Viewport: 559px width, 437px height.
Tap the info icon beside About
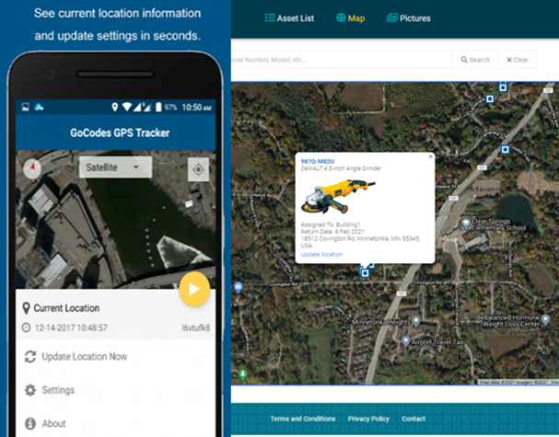[30, 423]
